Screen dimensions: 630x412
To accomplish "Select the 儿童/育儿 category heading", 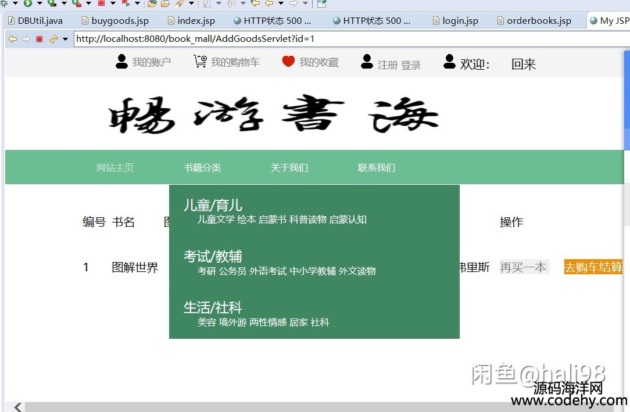I will (x=213, y=205).
